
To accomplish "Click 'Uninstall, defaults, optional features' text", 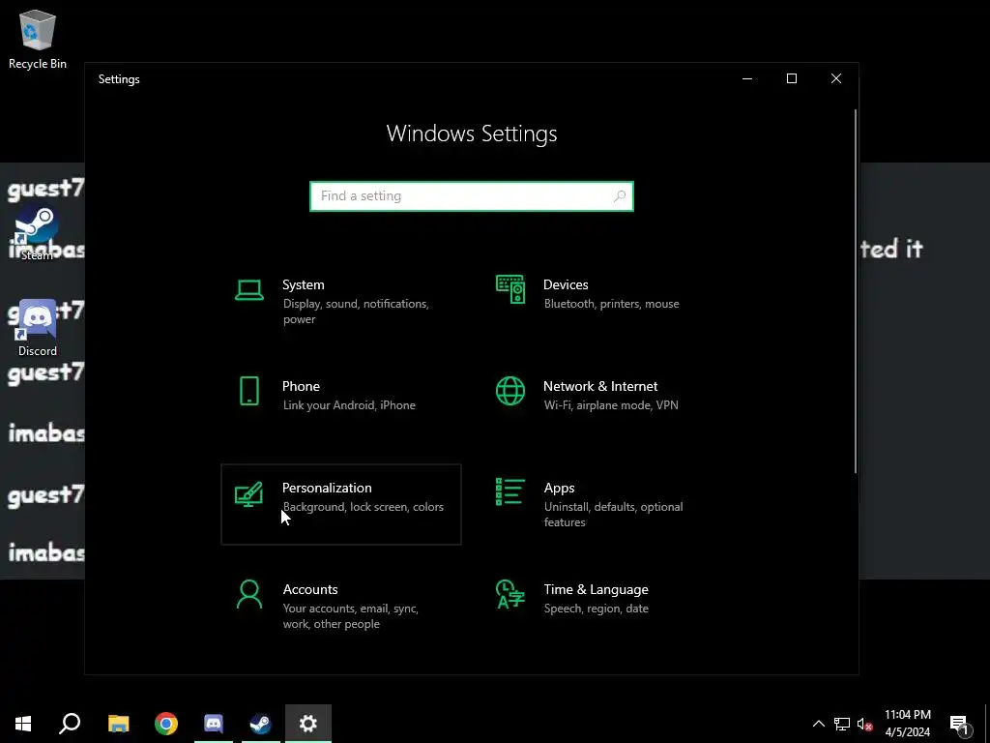I will (x=613, y=515).
